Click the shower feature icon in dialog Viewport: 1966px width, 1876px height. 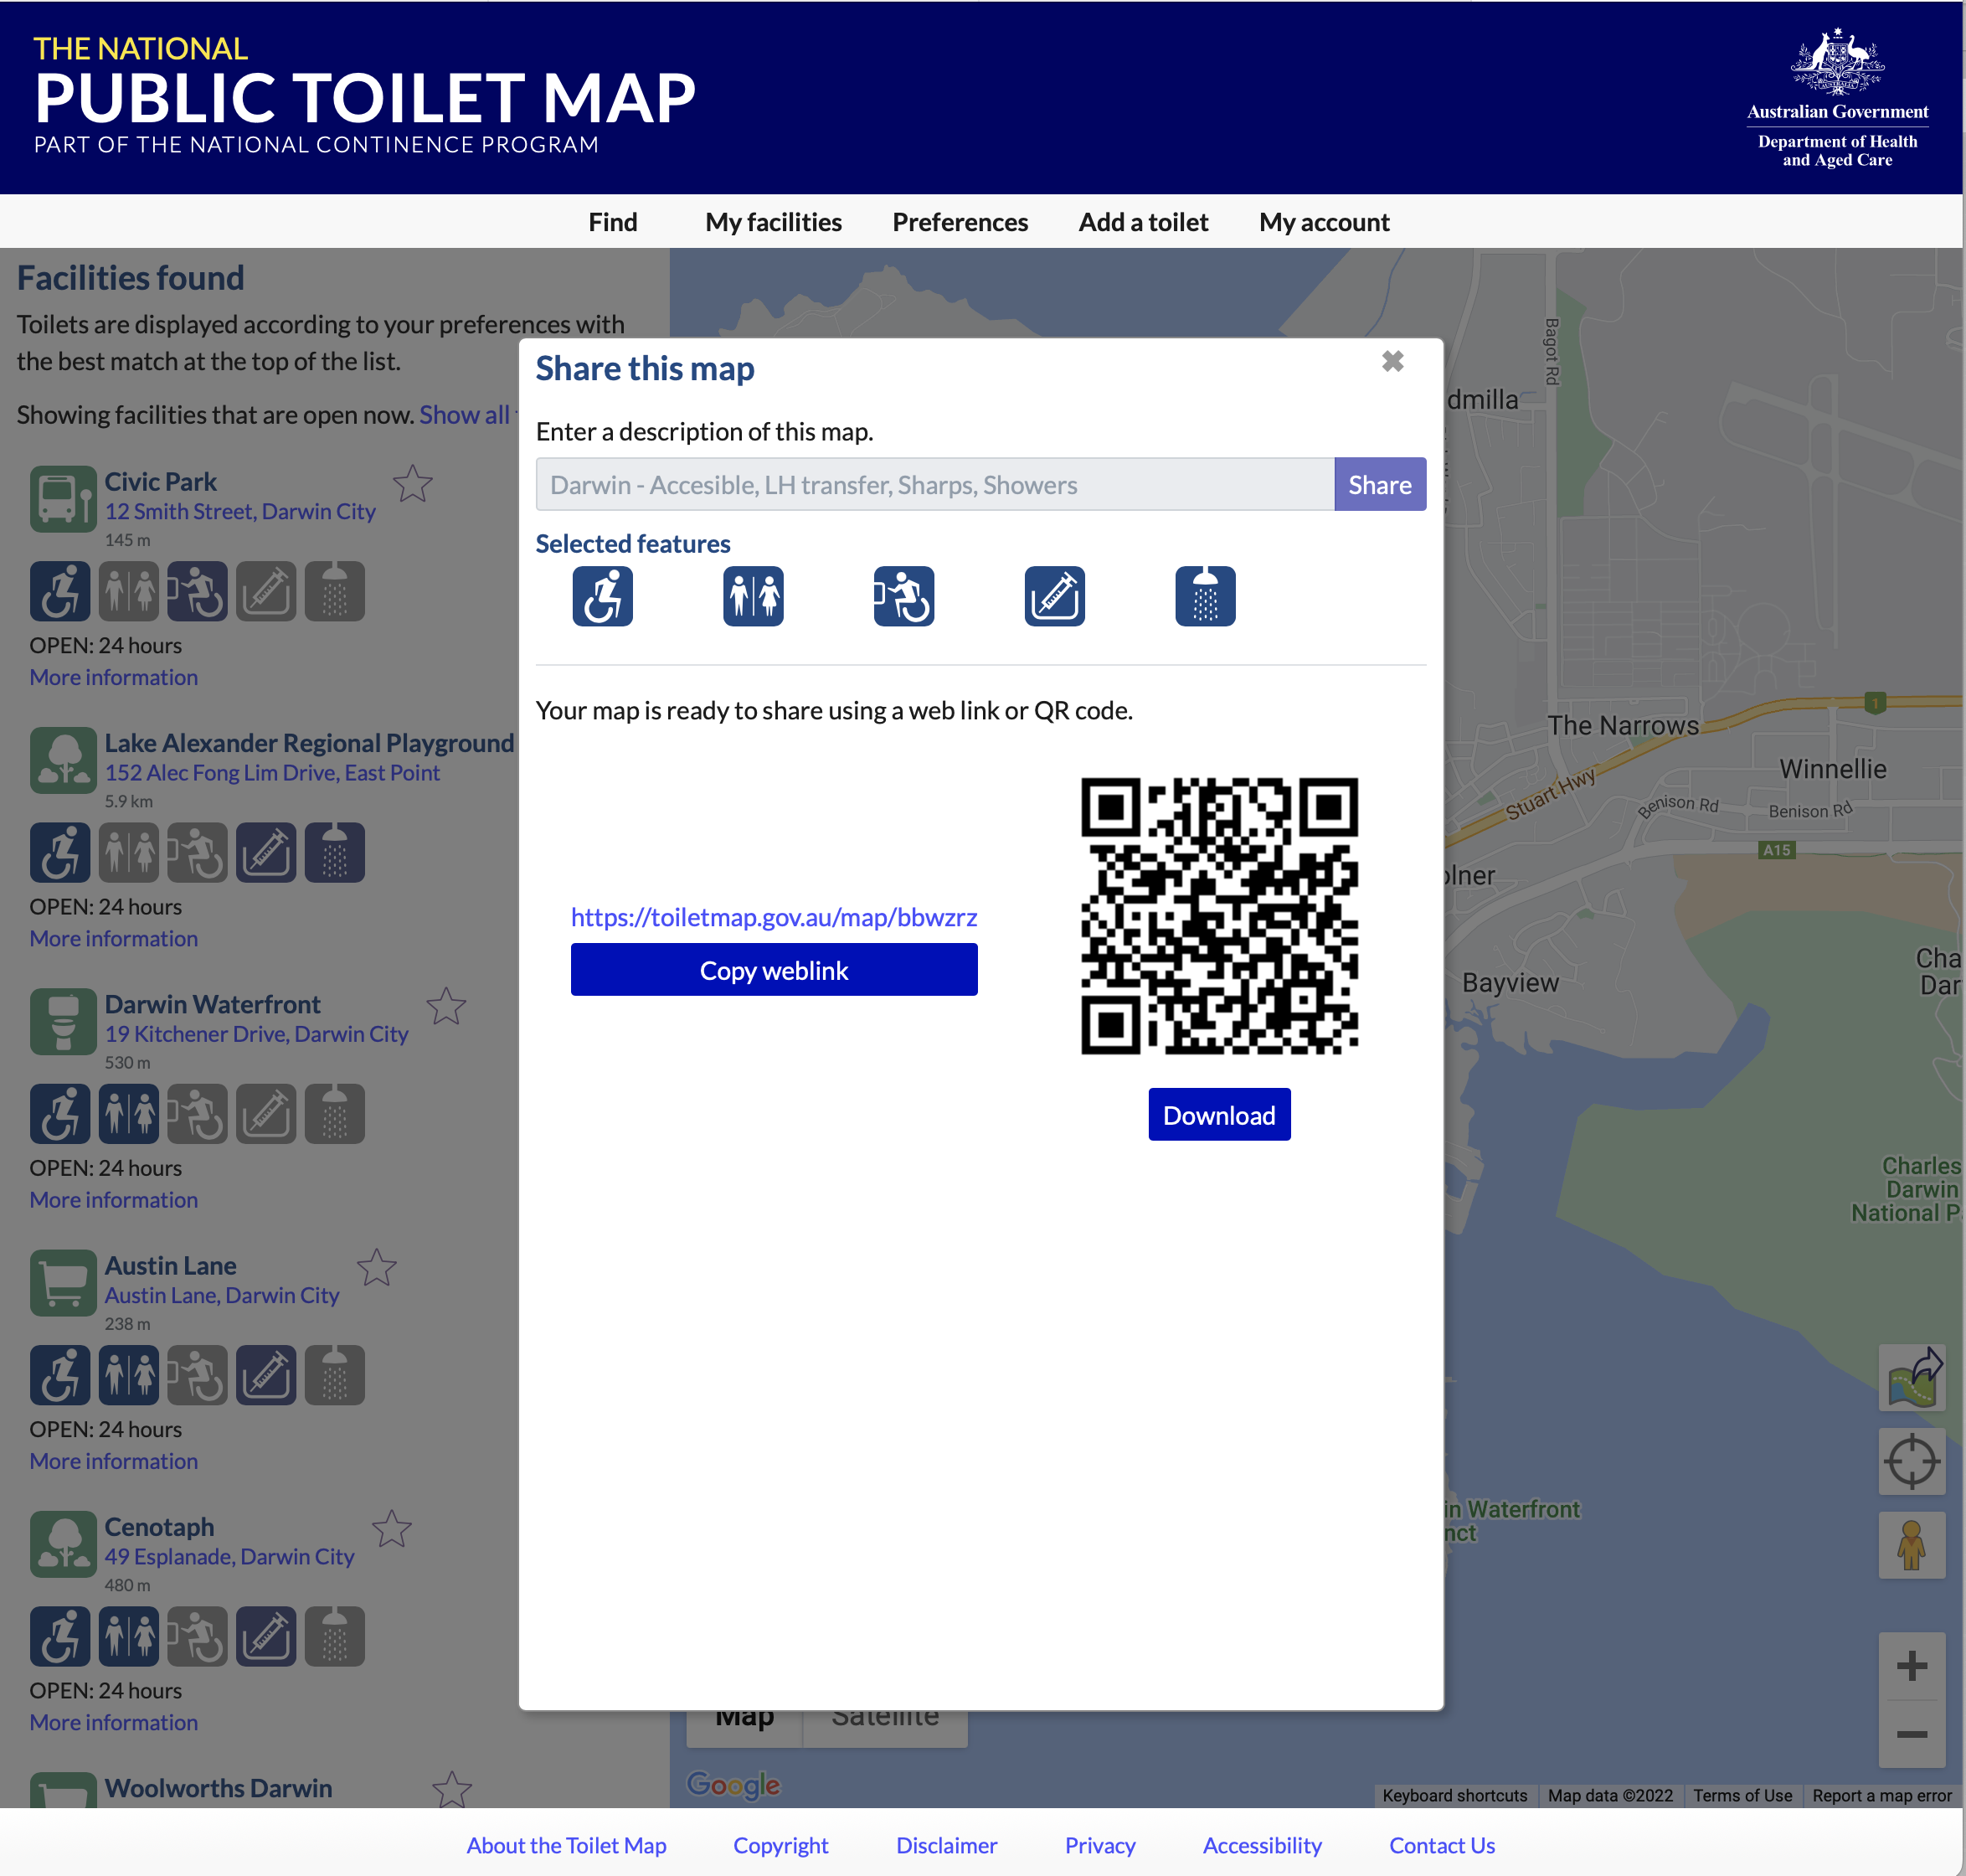click(x=1204, y=596)
